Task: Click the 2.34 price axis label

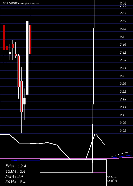Action: (123, 68)
